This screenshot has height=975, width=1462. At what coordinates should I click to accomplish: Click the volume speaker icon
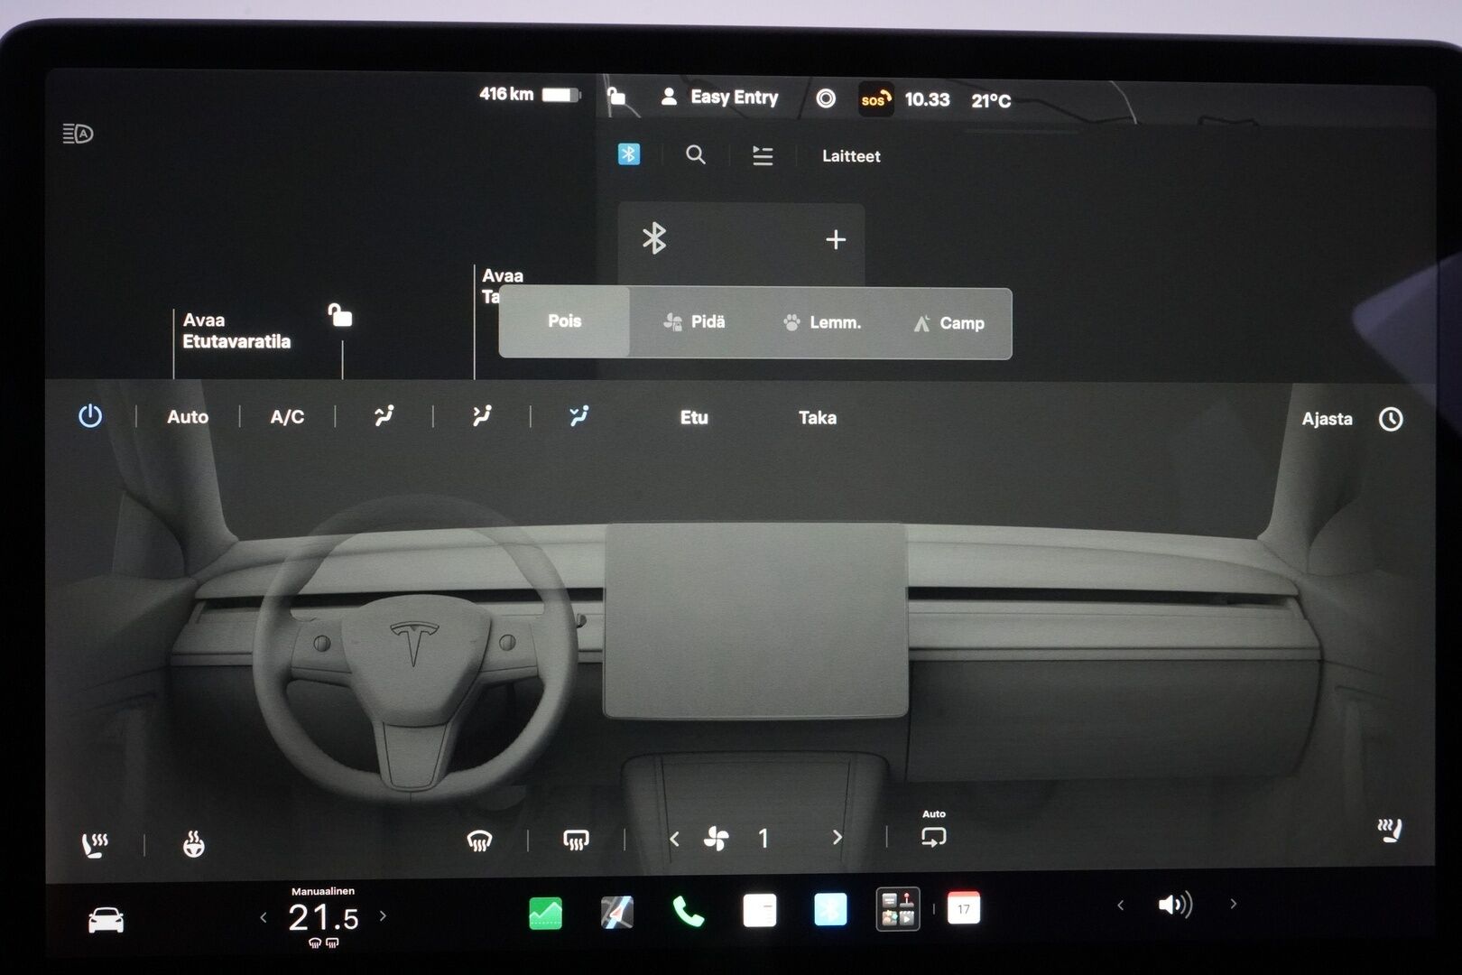coord(1175,905)
